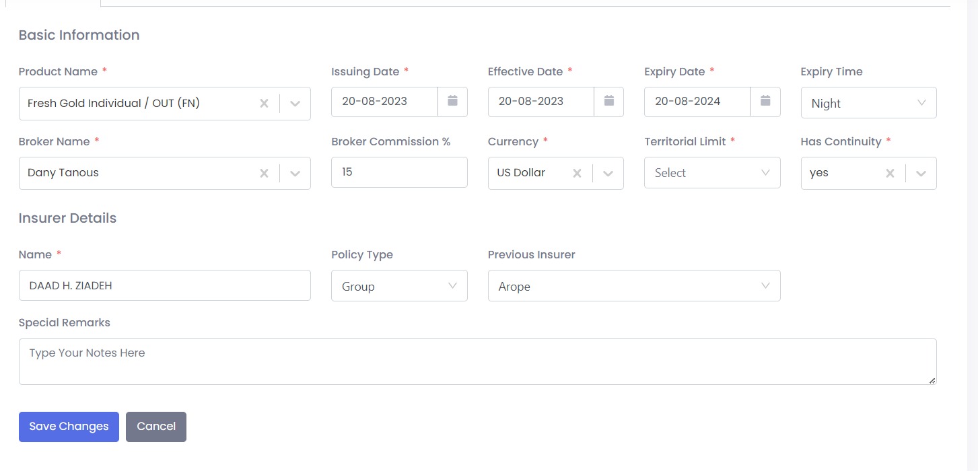Expand the Currency dropdown arrow
Screen dimensions: 978x471
click(608, 174)
